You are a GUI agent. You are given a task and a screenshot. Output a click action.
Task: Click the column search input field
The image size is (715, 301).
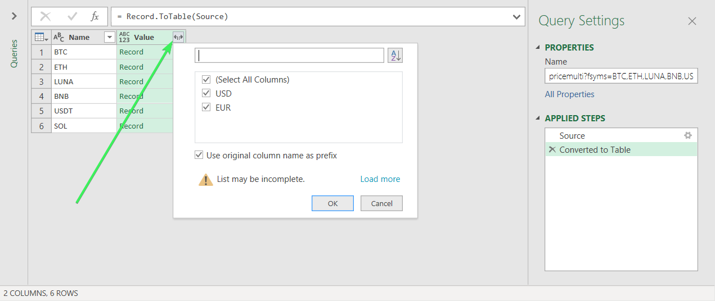[290, 56]
